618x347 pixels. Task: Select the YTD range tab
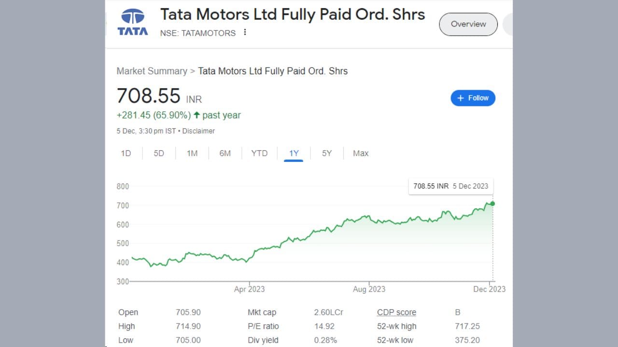[x=259, y=153]
